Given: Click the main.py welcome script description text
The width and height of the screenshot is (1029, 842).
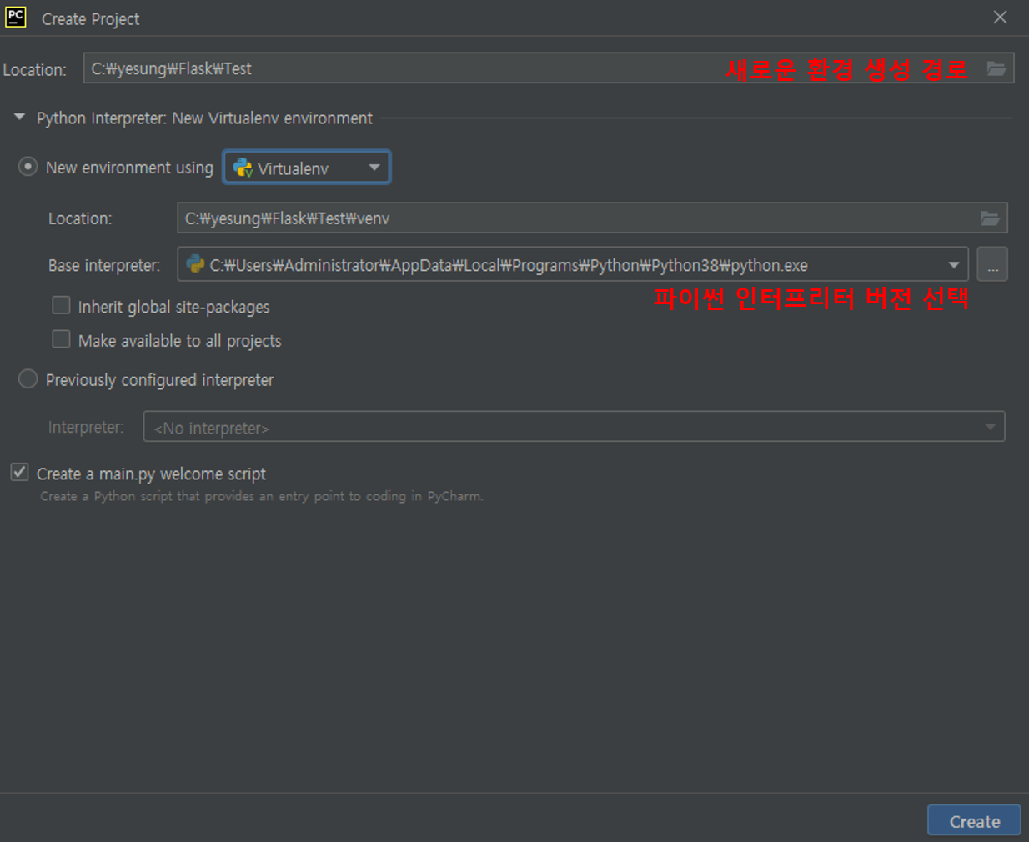Looking at the screenshot, I should 261,496.
